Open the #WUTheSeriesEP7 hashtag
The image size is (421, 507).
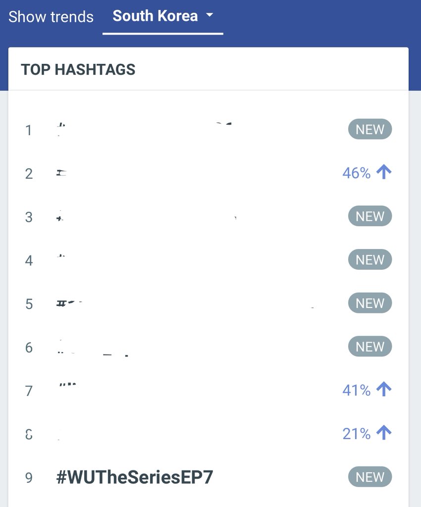[135, 477]
